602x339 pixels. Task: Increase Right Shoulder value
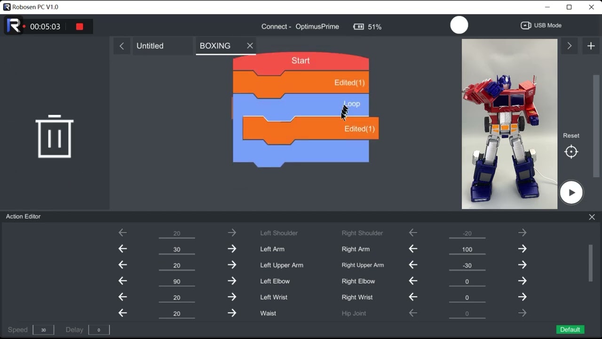[x=522, y=233]
